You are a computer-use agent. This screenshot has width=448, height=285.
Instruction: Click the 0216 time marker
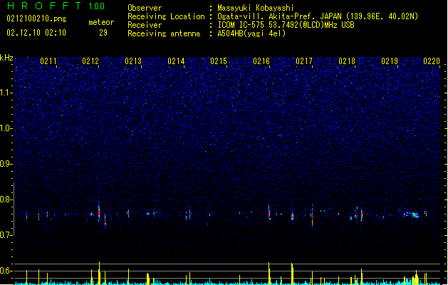pyautogui.click(x=261, y=61)
